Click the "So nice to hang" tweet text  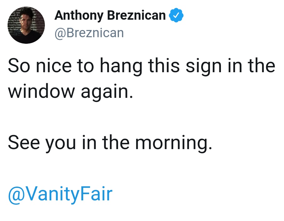75,66
